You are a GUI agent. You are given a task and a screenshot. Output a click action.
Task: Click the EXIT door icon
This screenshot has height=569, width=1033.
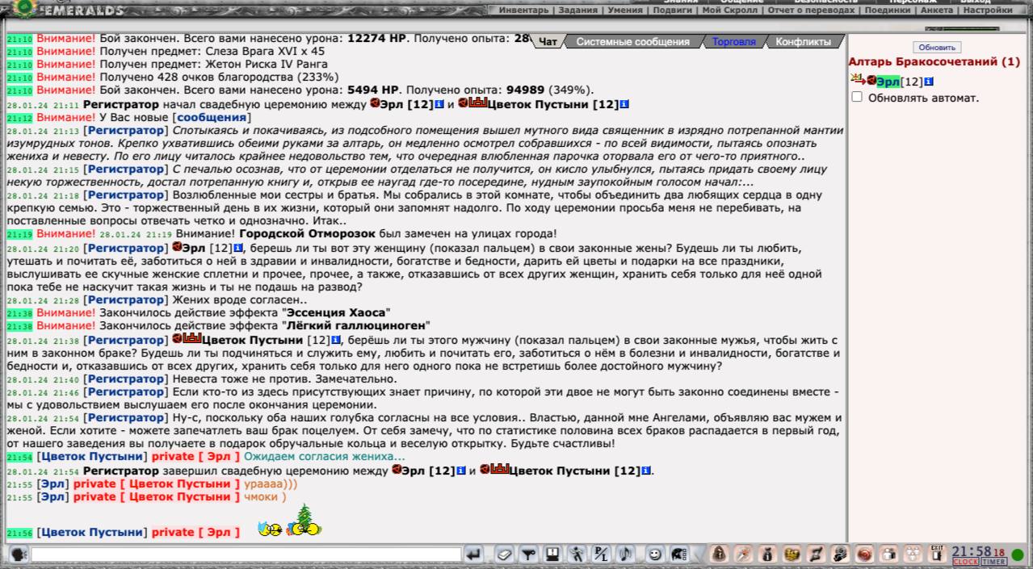[937, 554]
